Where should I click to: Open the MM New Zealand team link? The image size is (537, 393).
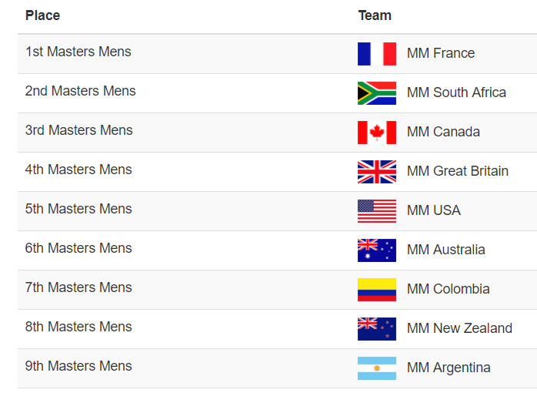[x=459, y=328]
